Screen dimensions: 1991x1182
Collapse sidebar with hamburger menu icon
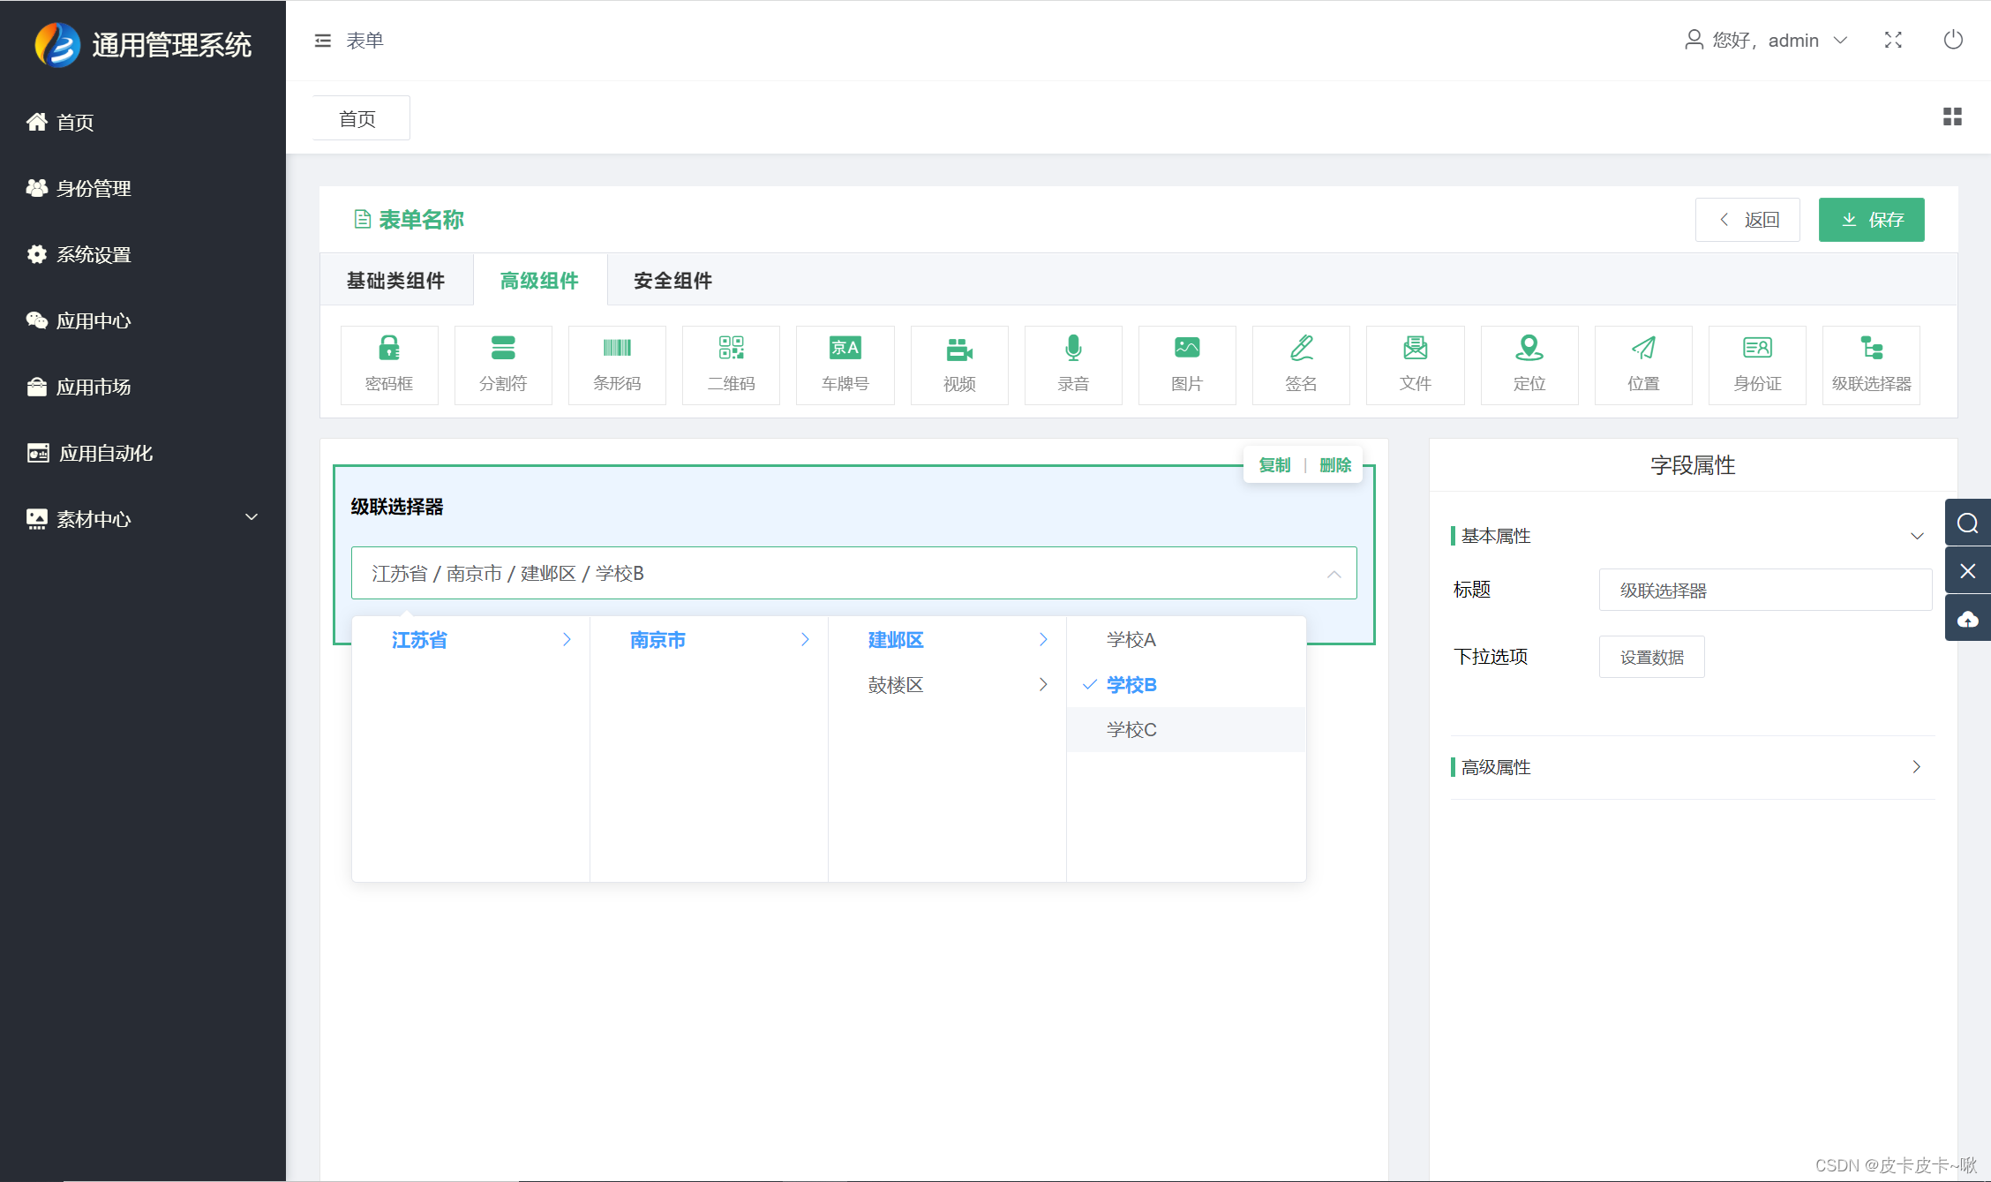pos(323,41)
